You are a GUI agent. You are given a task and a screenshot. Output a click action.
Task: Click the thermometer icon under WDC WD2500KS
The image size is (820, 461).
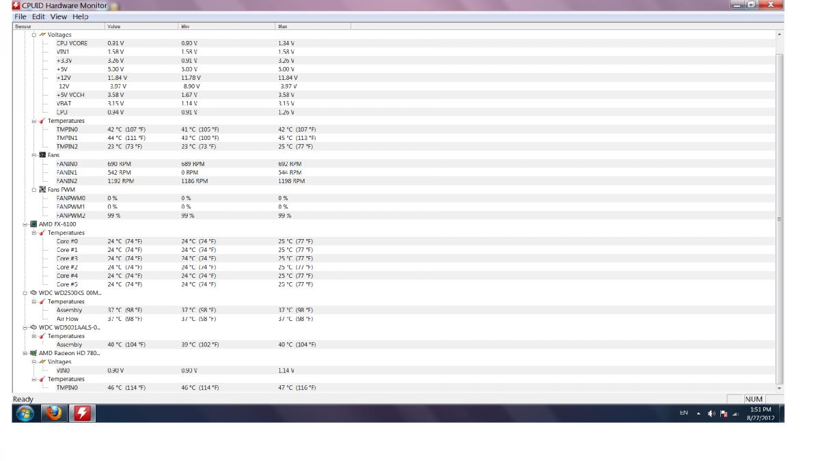click(42, 301)
